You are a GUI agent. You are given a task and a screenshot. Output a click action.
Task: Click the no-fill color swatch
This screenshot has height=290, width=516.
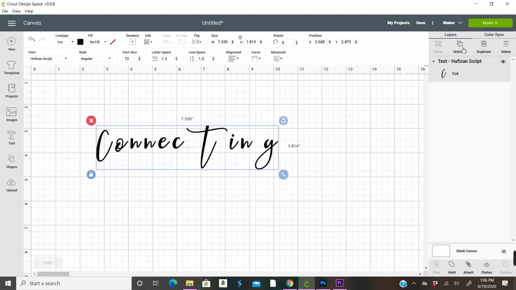(x=113, y=42)
